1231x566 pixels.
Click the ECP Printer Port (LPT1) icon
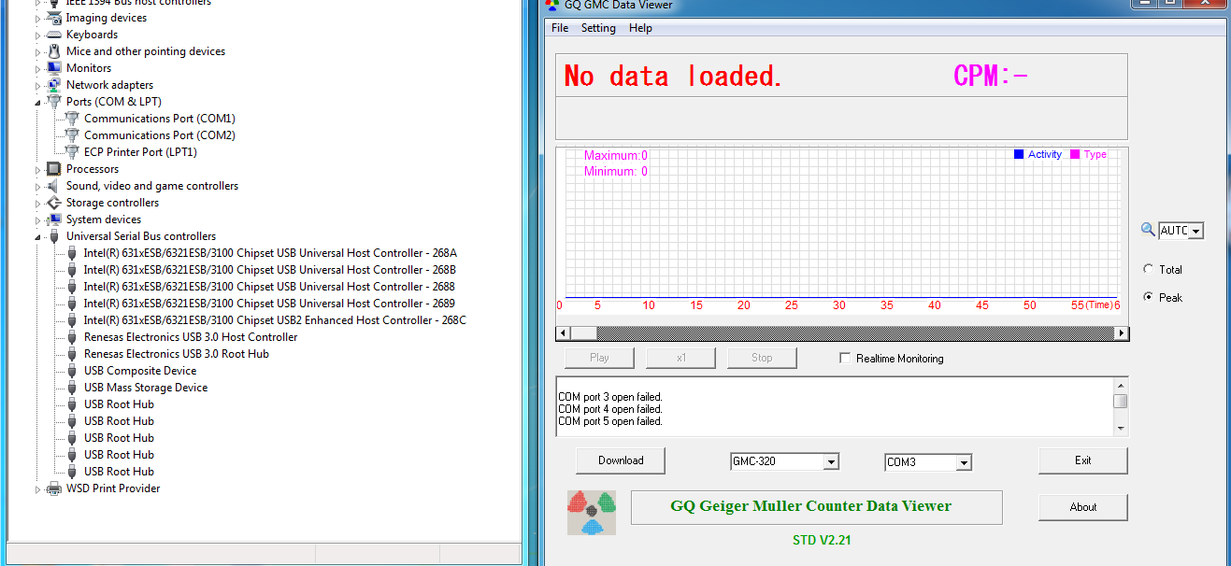click(72, 152)
